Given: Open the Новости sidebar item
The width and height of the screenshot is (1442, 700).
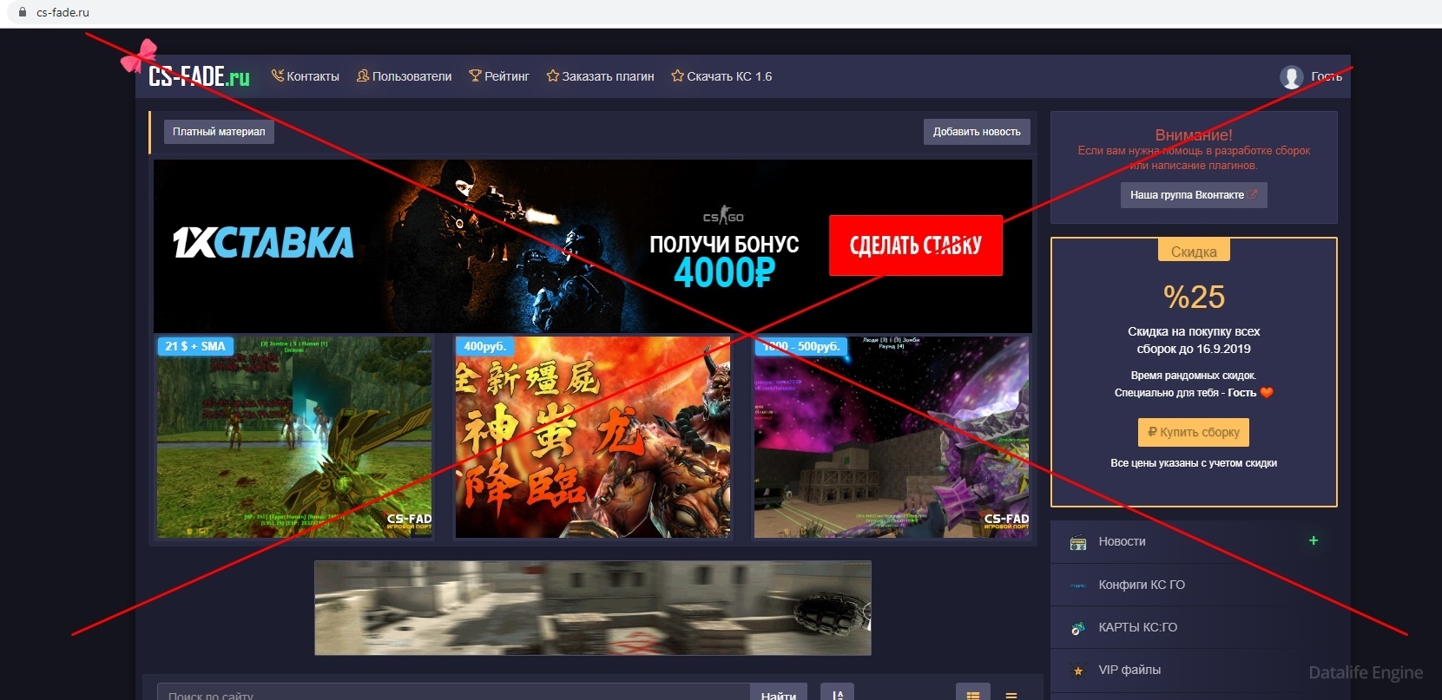Looking at the screenshot, I should 1194,542.
